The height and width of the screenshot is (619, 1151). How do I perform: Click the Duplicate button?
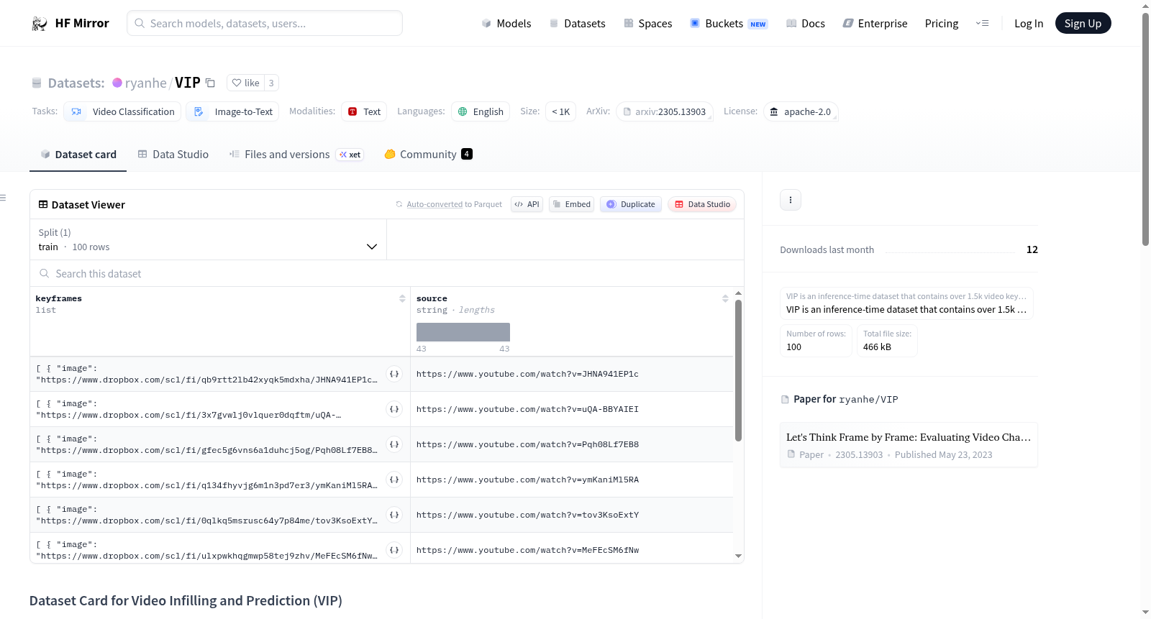631,204
